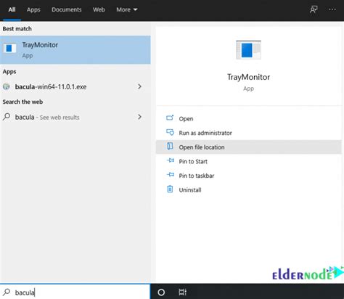Open the three-dots options menu
Viewport: 344px width, 299px height.
[332, 9]
